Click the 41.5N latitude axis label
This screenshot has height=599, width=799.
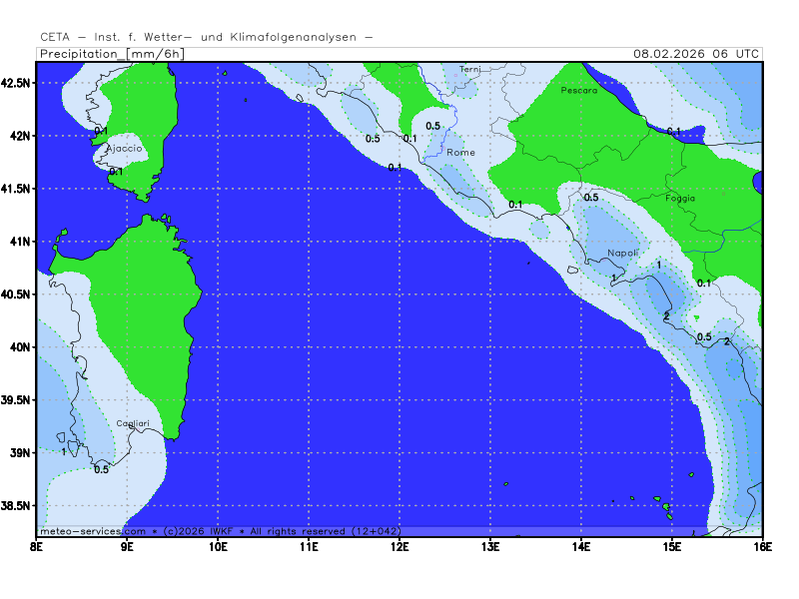pos(17,189)
